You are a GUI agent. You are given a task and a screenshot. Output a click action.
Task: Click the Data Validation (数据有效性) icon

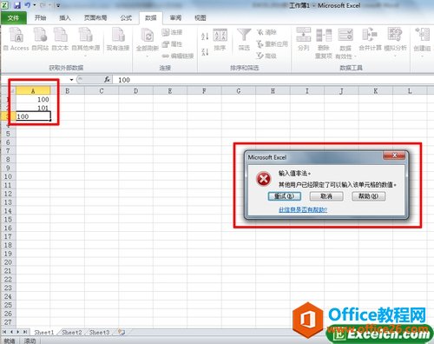pos(345,43)
